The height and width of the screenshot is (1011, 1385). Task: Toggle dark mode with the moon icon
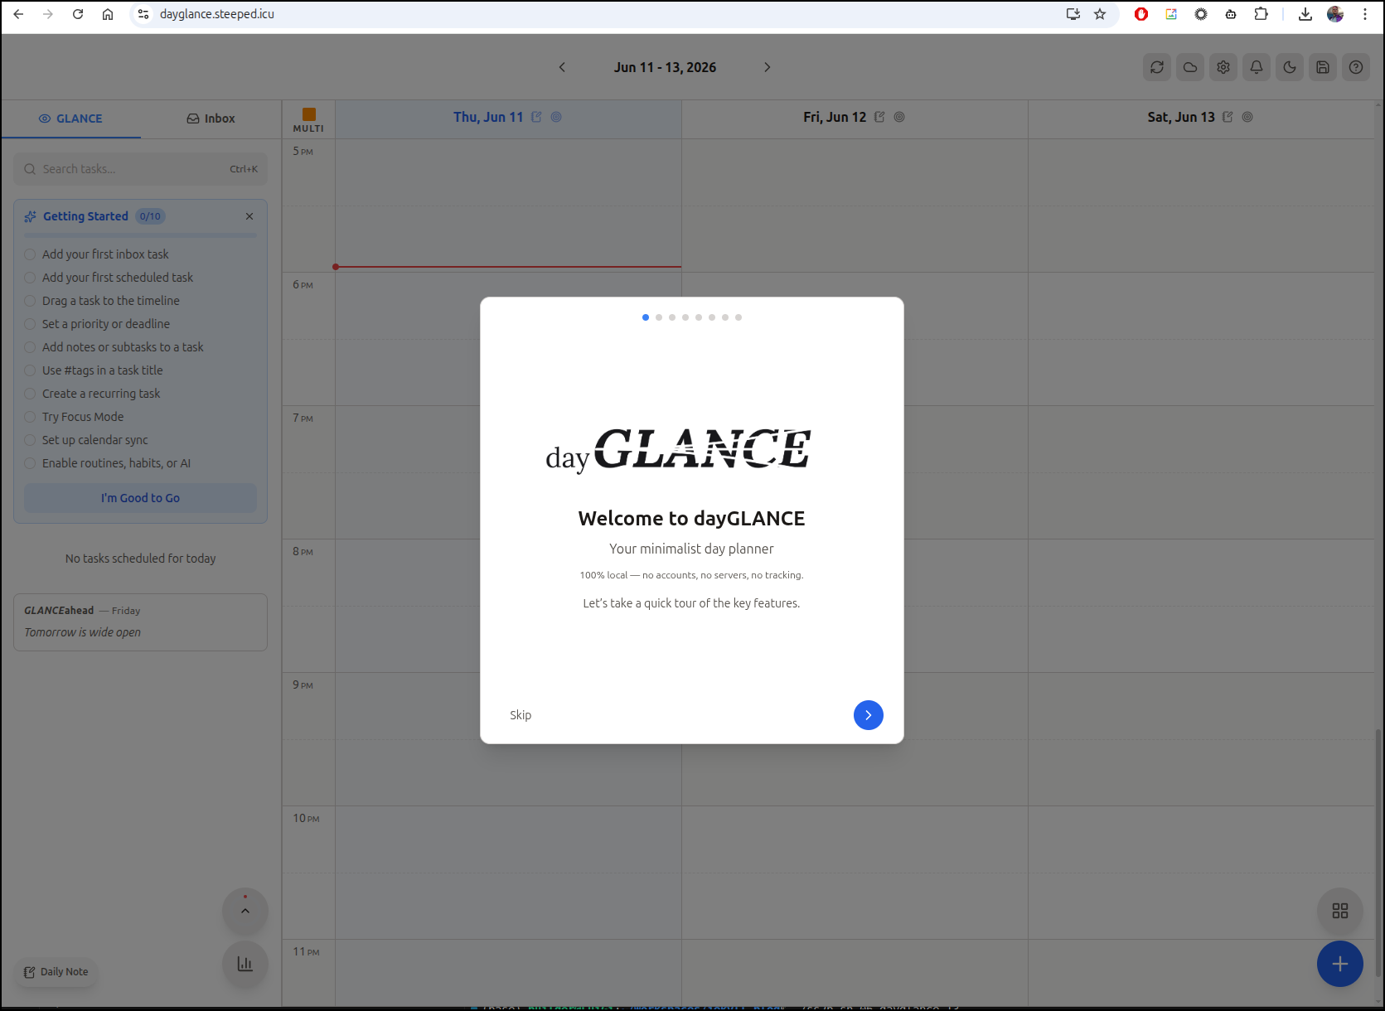(1290, 67)
